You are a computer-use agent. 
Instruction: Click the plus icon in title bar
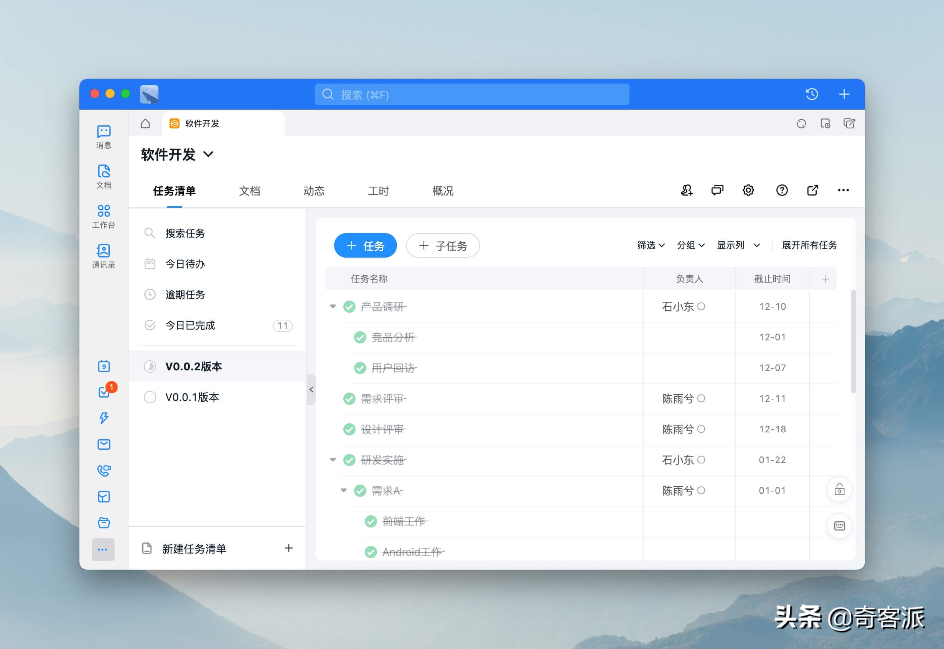point(844,94)
